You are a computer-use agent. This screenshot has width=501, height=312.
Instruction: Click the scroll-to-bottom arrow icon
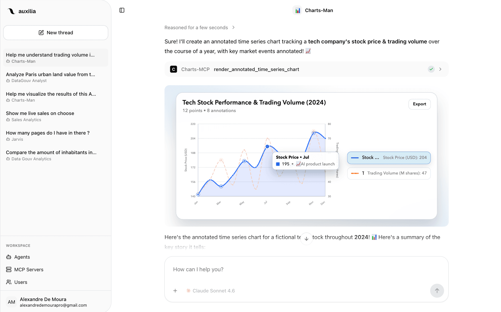pos(306,239)
